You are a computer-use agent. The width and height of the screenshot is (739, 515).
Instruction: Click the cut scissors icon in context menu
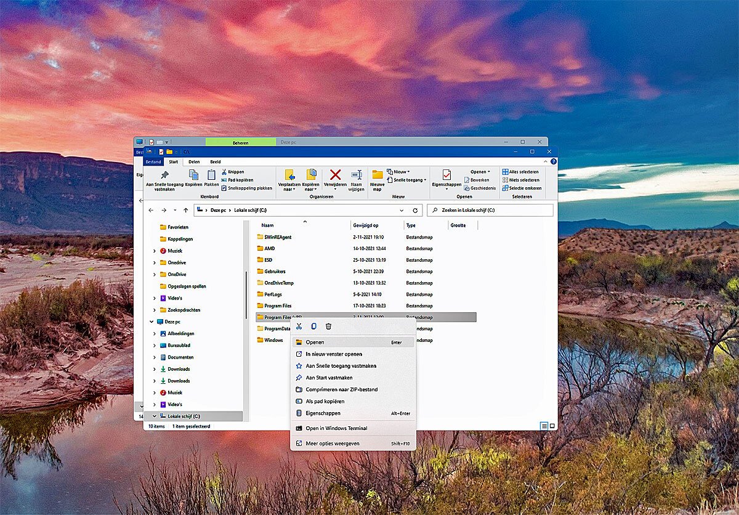click(299, 326)
